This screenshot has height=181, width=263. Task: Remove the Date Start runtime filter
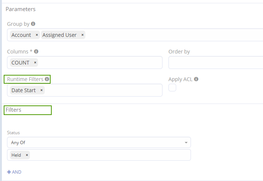tap(41, 90)
